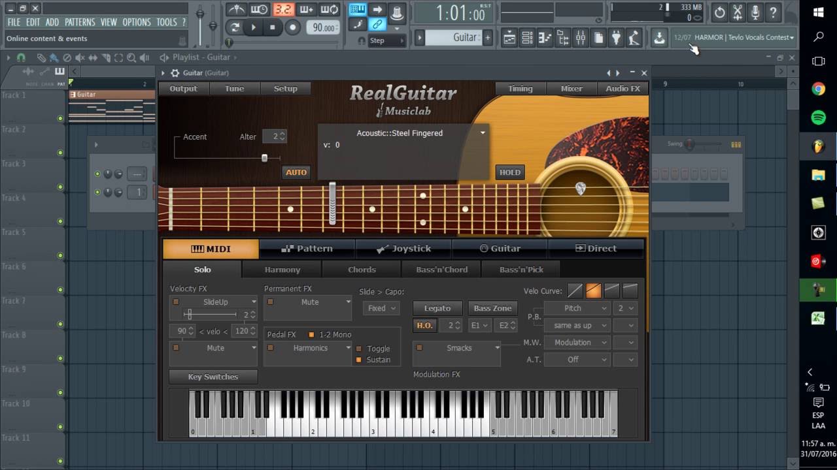Adjust the Accent slider handle
Image resolution: width=837 pixels, height=470 pixels.
pos(264,158)
